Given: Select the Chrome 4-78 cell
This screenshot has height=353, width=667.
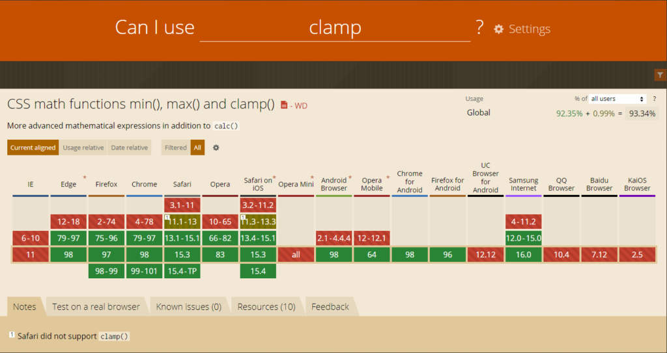Looking at the screenshot, I should point(144,222).
